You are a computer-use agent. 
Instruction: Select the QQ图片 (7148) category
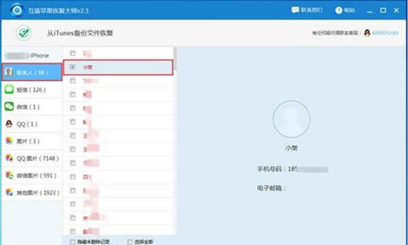(x=32, y=159)
